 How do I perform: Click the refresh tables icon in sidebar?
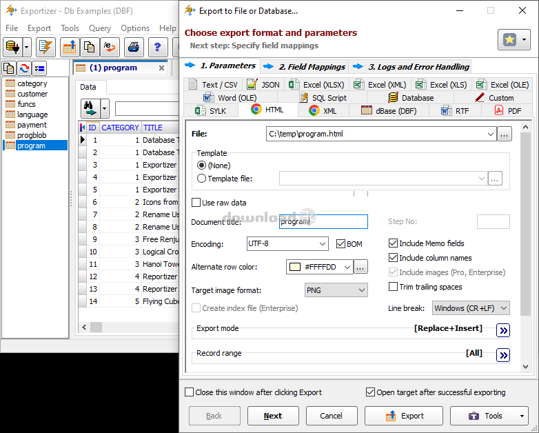click(x=24, y=68)
